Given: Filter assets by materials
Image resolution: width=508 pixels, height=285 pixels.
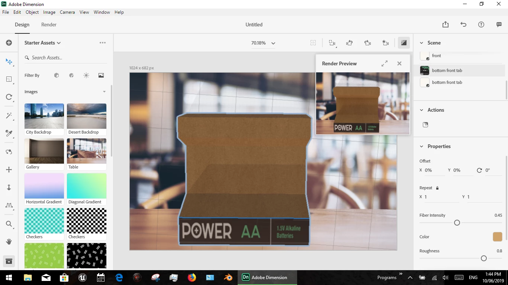Looking at the screenshot, I should pyautogui.click(x=71, y=75).
